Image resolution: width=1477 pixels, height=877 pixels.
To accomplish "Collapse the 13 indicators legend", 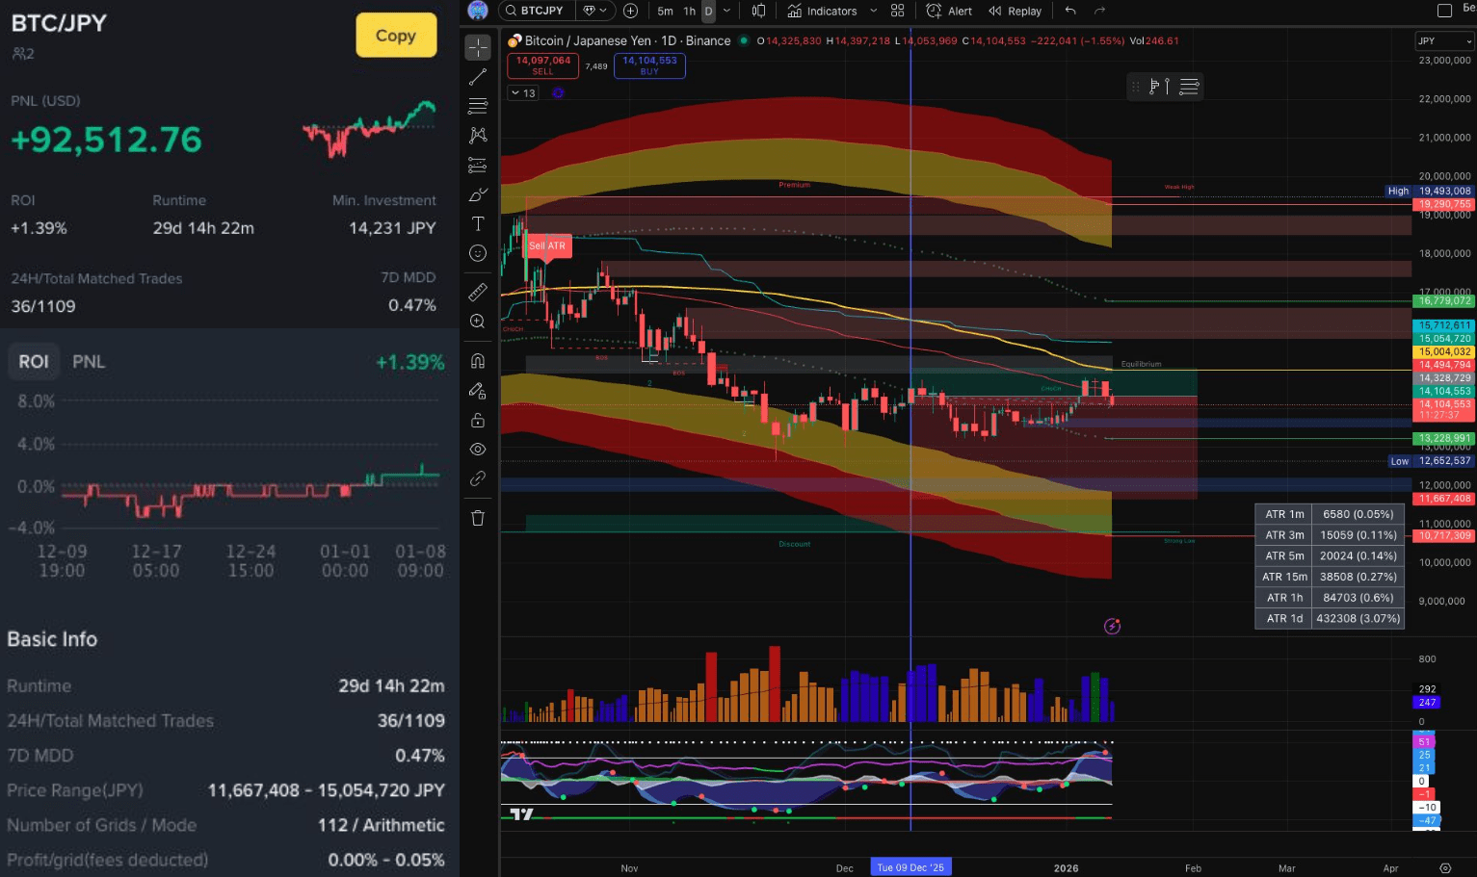I will pos(523,93).
